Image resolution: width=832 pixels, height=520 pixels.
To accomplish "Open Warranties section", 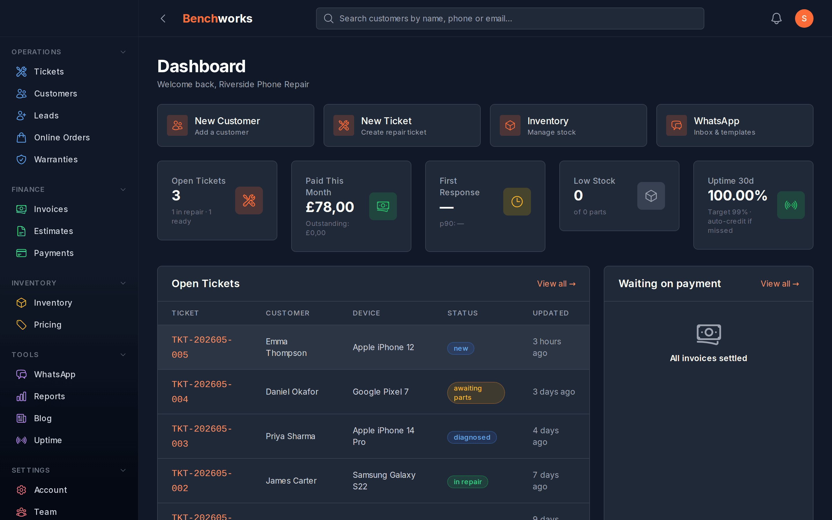I will [69, 159].
